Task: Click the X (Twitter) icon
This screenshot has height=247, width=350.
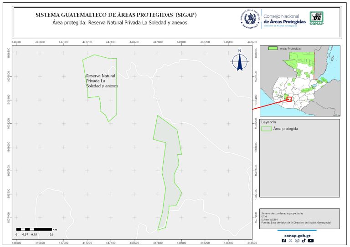Action: click(x=291, y=241)
